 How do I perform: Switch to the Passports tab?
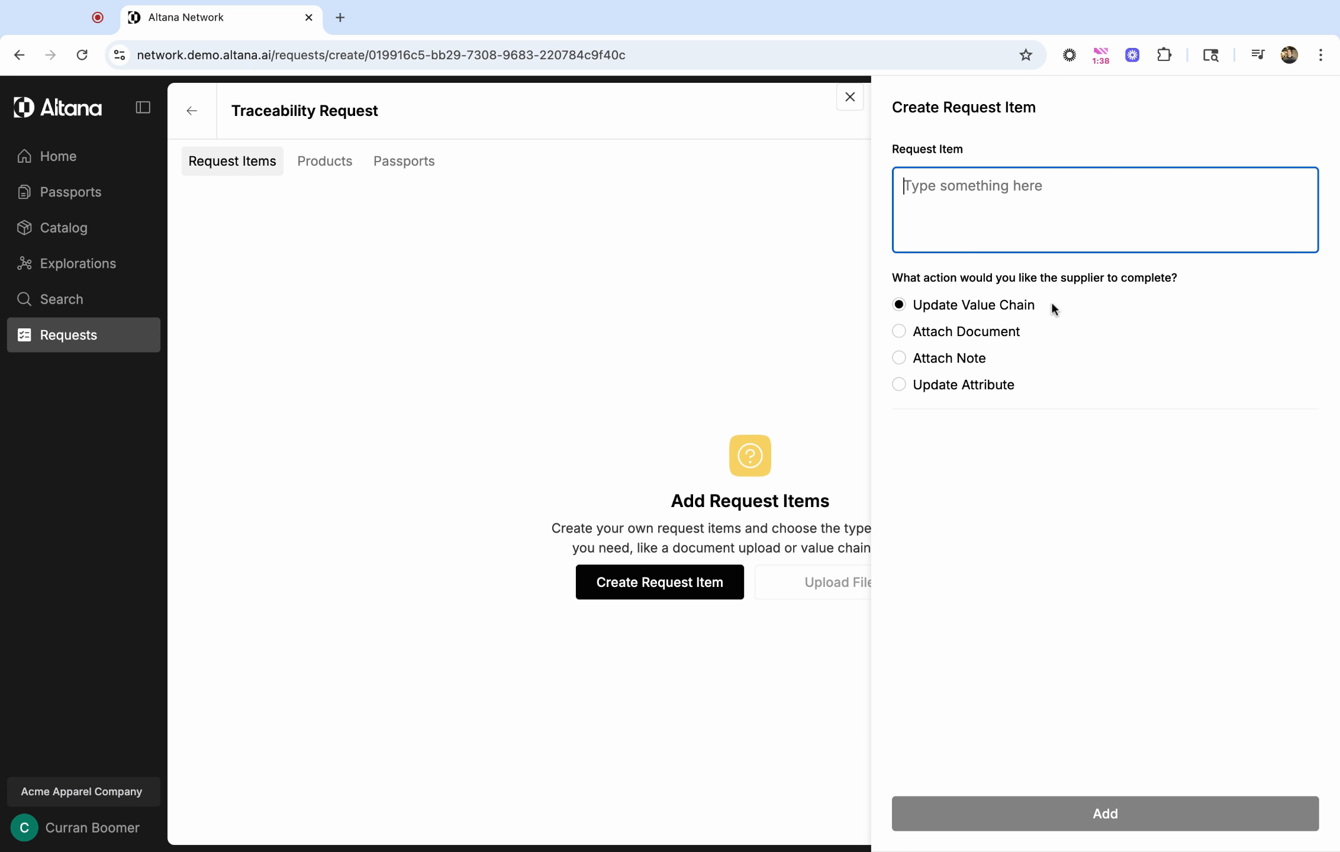point(404,162)
